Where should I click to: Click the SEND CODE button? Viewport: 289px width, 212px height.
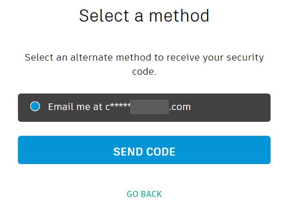tap(144, 152)
